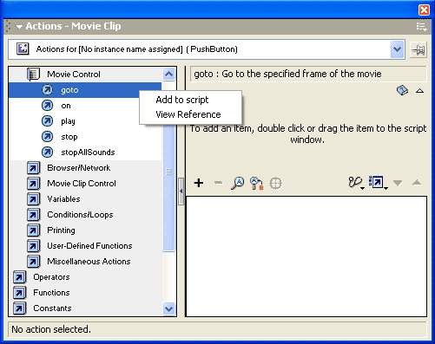This screenshot has height=344, width=435.
Task: Click the insert target path crosshair icon
Action: (275, 183)
